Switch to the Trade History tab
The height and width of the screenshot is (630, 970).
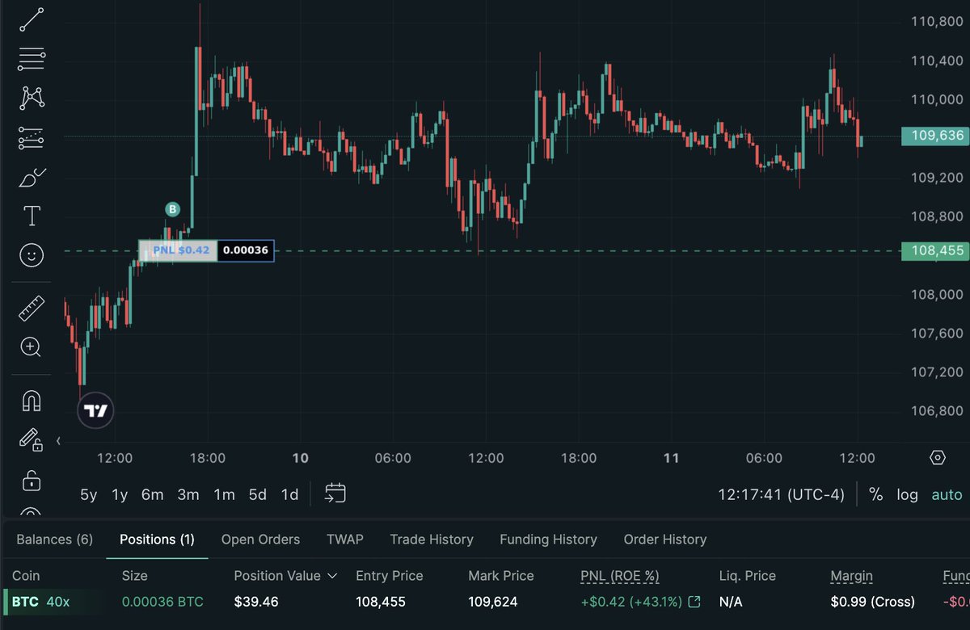(432, 539)
